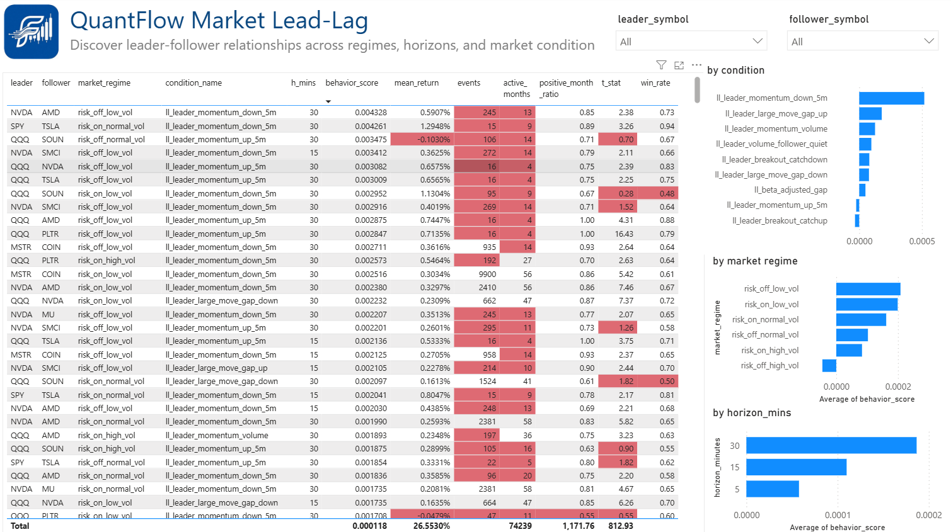Open the filter icon above the table
The height and width of the screenshot is (532, 951).
click(661, 65)
